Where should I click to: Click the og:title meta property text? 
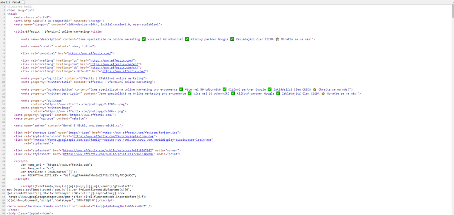click(x=83, y=78)
